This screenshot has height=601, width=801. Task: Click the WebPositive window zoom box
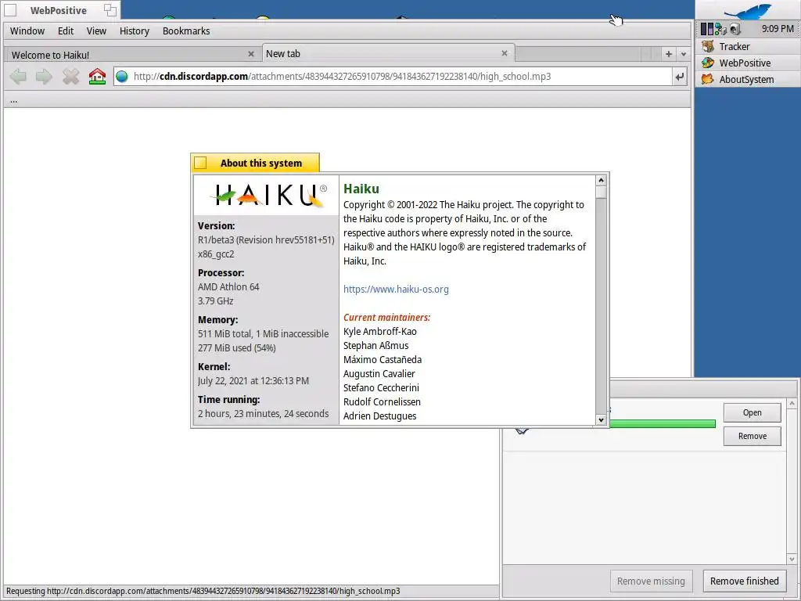coord(110,9)
